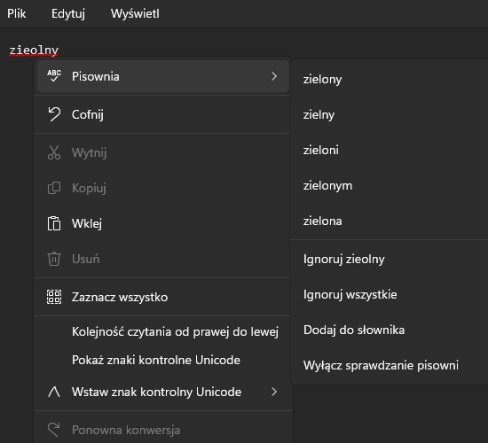Click the scissors icon beside Wytnij
This screenshot has height=443, width=488.
point(54,152)
